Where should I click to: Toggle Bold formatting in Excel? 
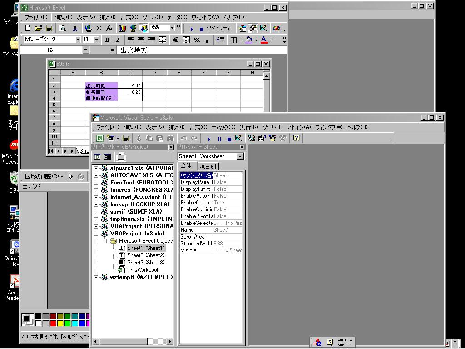click(x=107, y=40)
